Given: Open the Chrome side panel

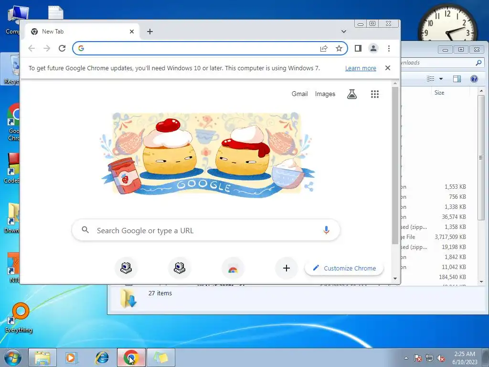Looking at the screenshot, I should [358, 48].
